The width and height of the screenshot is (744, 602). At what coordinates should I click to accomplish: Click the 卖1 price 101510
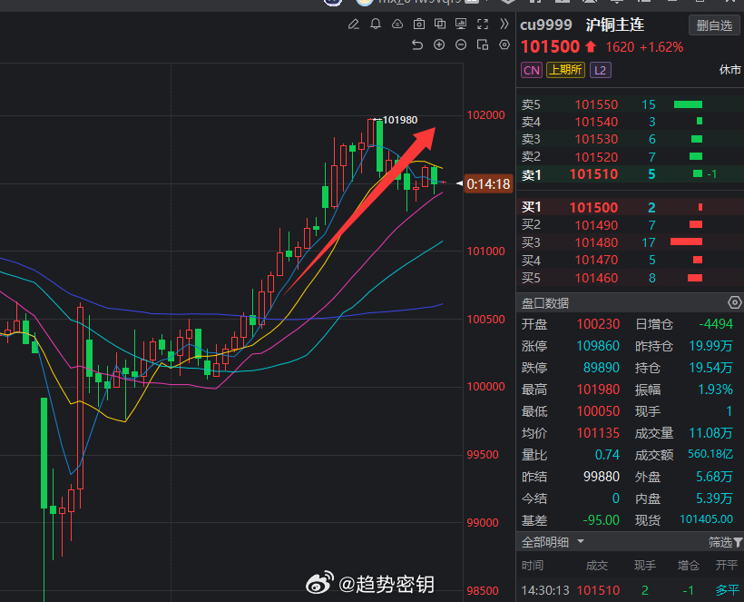(x=594, y=174)
